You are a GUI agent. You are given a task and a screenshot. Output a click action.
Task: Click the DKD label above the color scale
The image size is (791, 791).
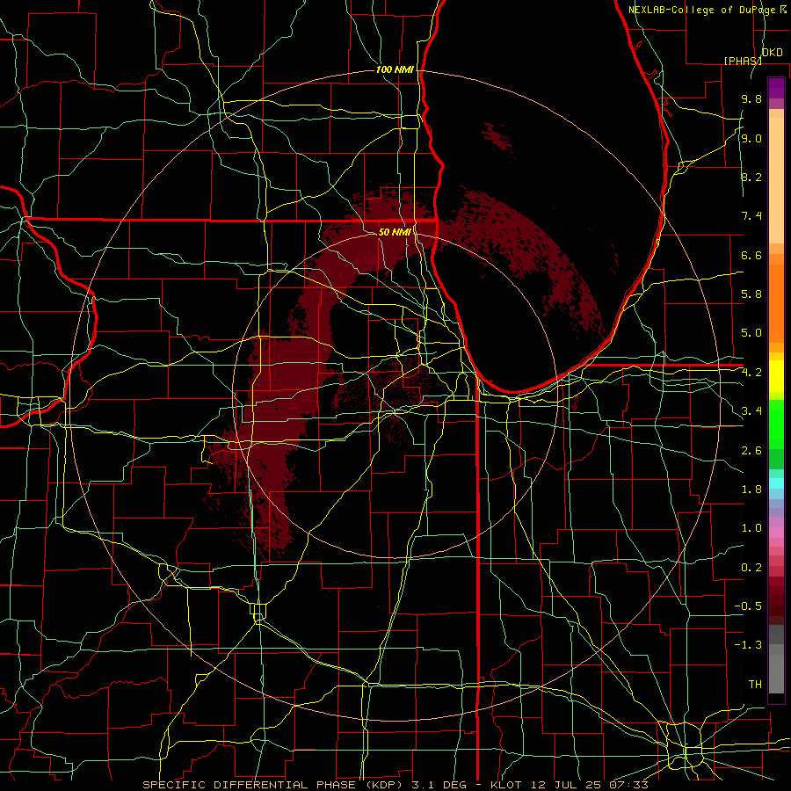772,53
